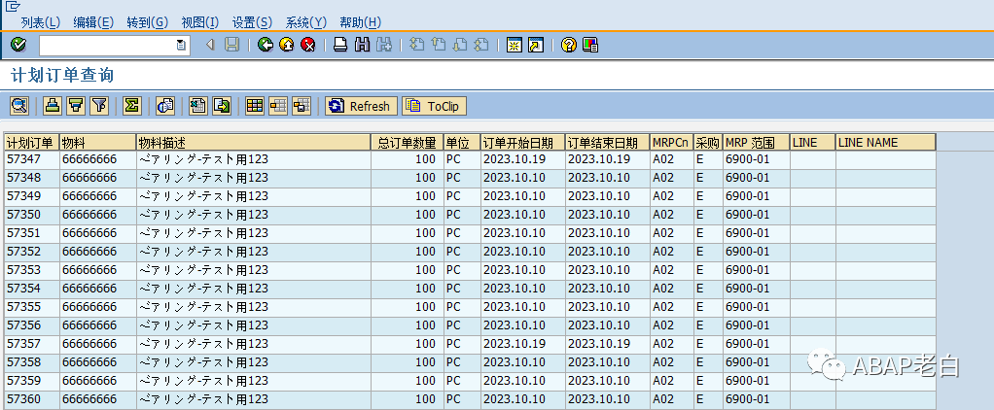Screen dimensions: 994x410
Task: Select the 计划订单 column header
Action: [x=32, y=143]
